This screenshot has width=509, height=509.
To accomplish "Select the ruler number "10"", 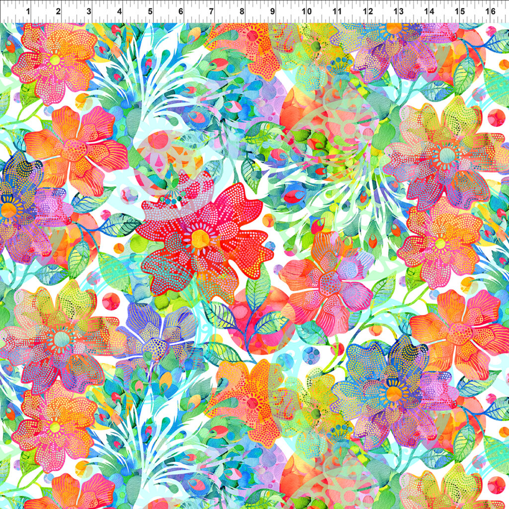I will [307, 11].
